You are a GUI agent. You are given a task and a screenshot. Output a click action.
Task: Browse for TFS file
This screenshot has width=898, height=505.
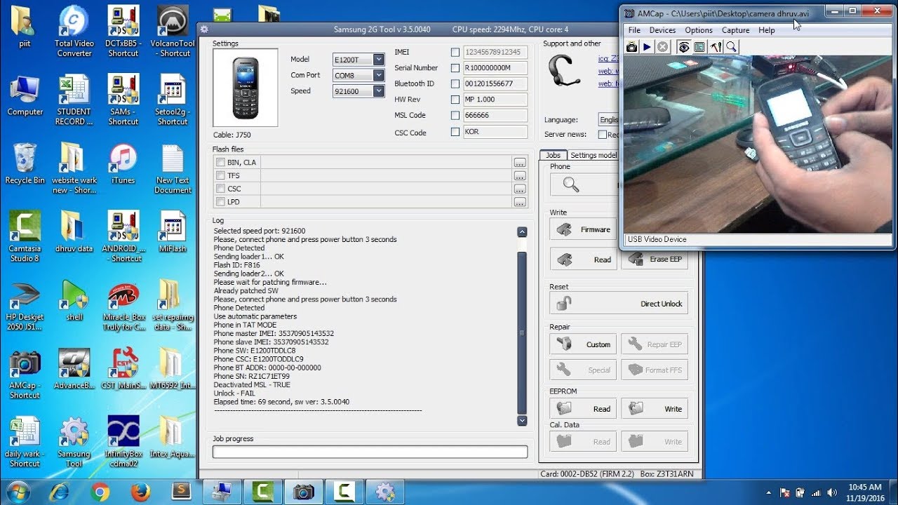pos(520,176)
